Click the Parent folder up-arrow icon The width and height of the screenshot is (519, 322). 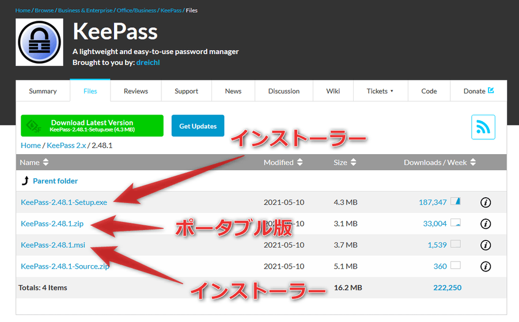pyautogui.click(x=25, y=181)
